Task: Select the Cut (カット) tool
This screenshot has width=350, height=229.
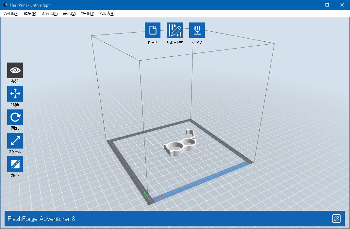Action: pyautogui.click(x=15, y=164)
